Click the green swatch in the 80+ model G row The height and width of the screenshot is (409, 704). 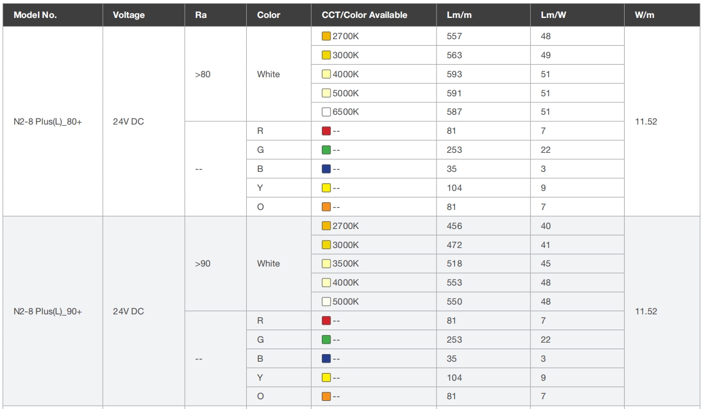pos(326,150)
